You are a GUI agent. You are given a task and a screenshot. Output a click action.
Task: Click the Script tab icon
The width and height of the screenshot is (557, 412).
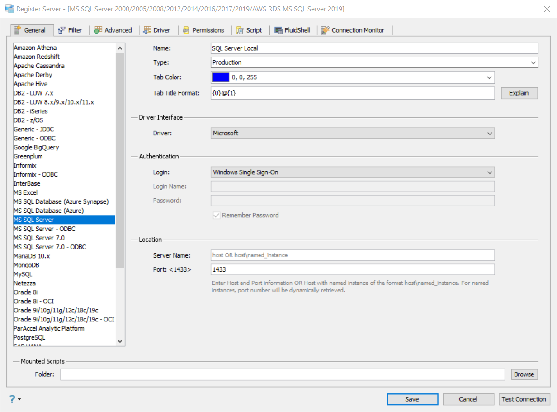click(x=240, y=30)
